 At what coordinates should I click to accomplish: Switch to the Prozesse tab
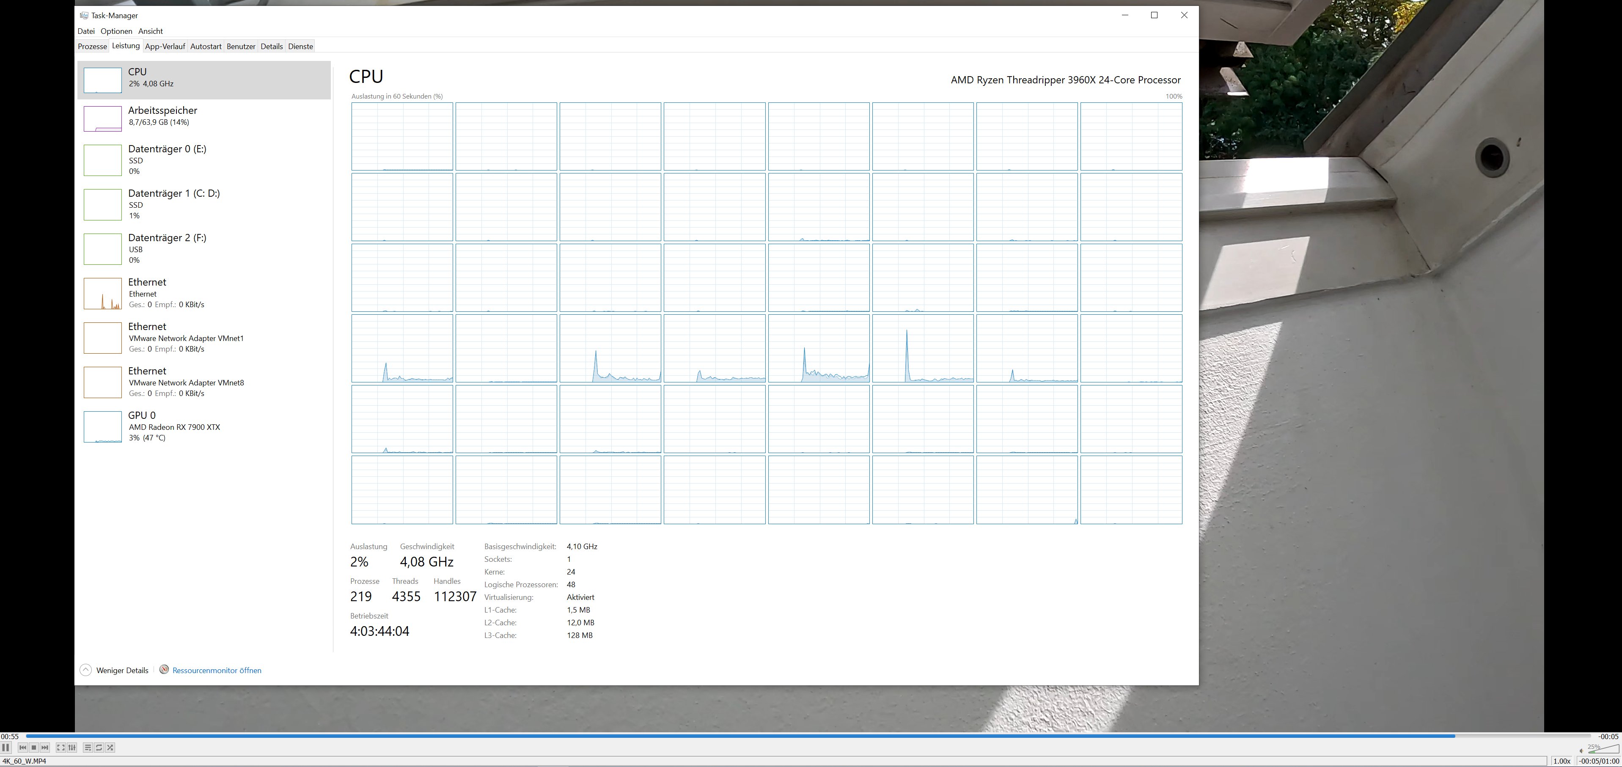click(92, 46)
